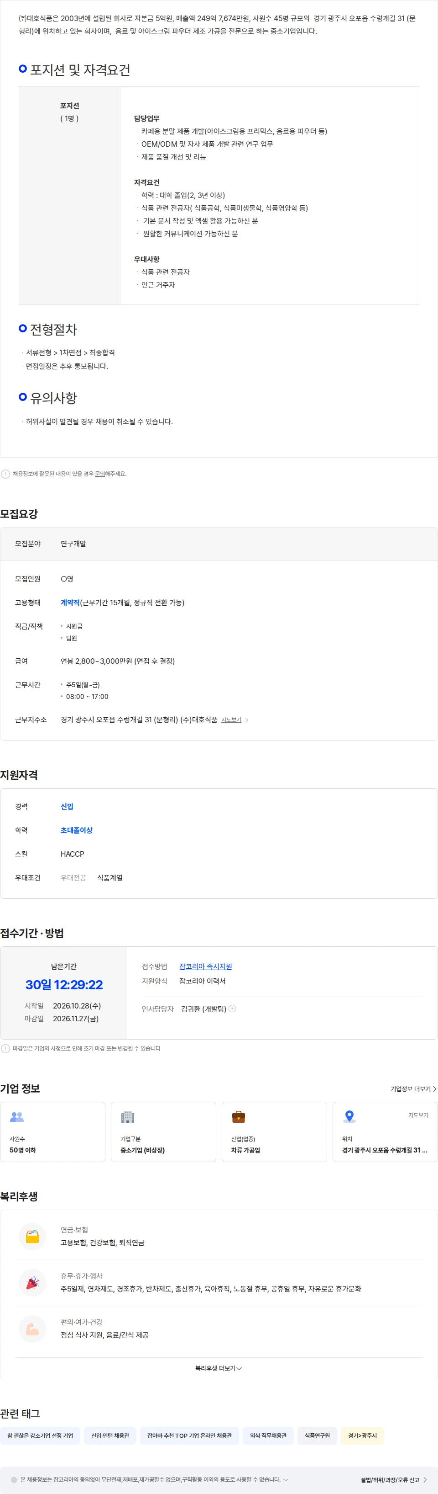This screenshot has width=438, height=1494.
Task: Click the 30일 remaining time countdown
Action: click(63, 984)
